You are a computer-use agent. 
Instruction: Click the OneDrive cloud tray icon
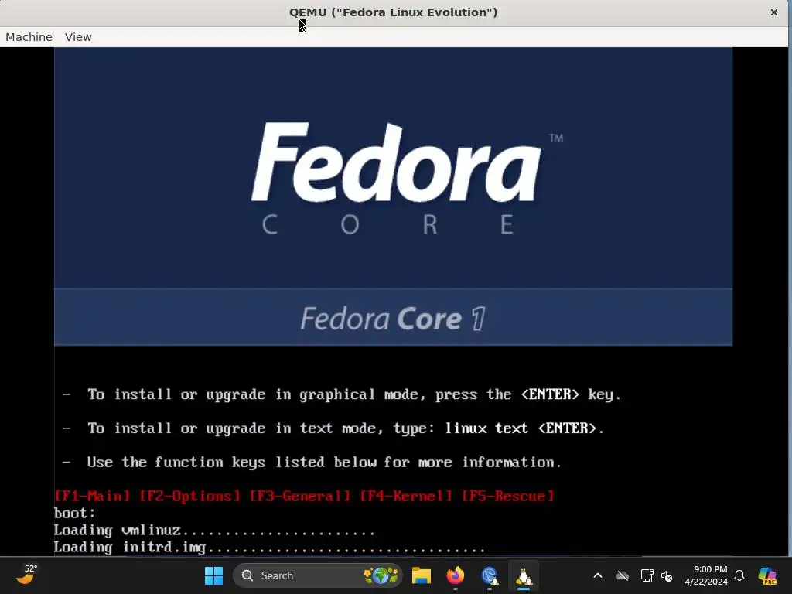click(x=623, y=575)
